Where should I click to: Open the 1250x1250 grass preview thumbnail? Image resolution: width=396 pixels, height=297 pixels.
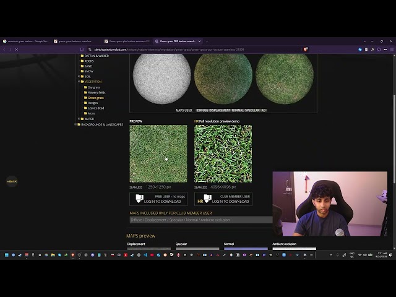[158, 153]
